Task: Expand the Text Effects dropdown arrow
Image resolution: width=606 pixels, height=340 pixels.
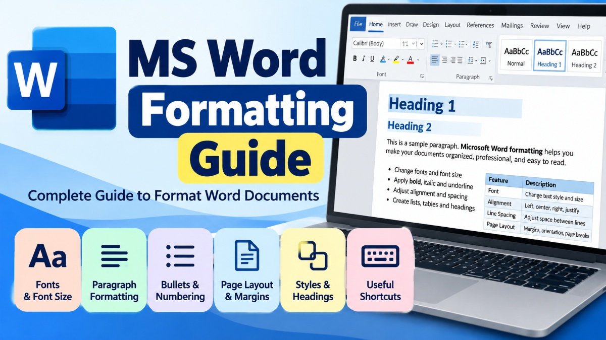Action: pos(388,59)
